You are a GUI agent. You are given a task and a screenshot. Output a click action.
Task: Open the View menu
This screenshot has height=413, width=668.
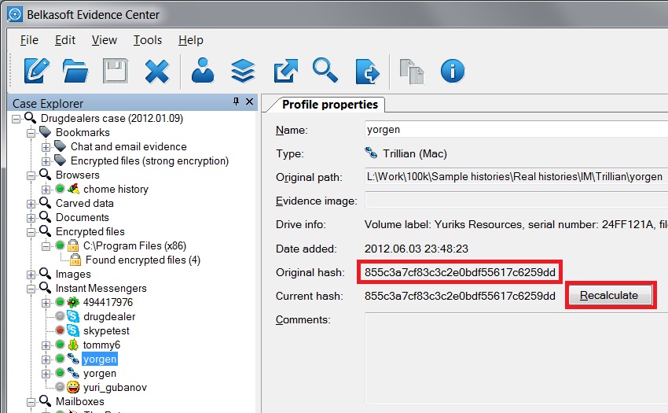105,40
